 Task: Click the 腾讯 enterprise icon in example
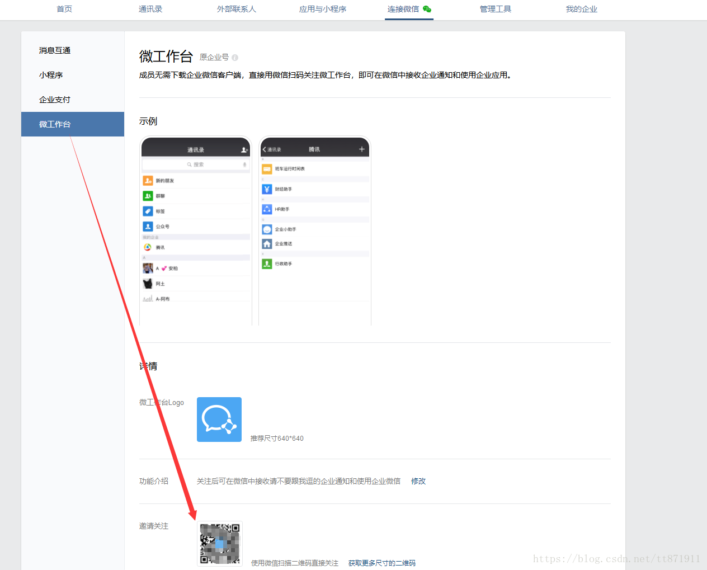[148, 247]
